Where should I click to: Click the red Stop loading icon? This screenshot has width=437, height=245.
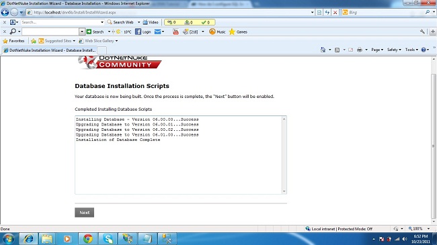click(x=335, y=12)
